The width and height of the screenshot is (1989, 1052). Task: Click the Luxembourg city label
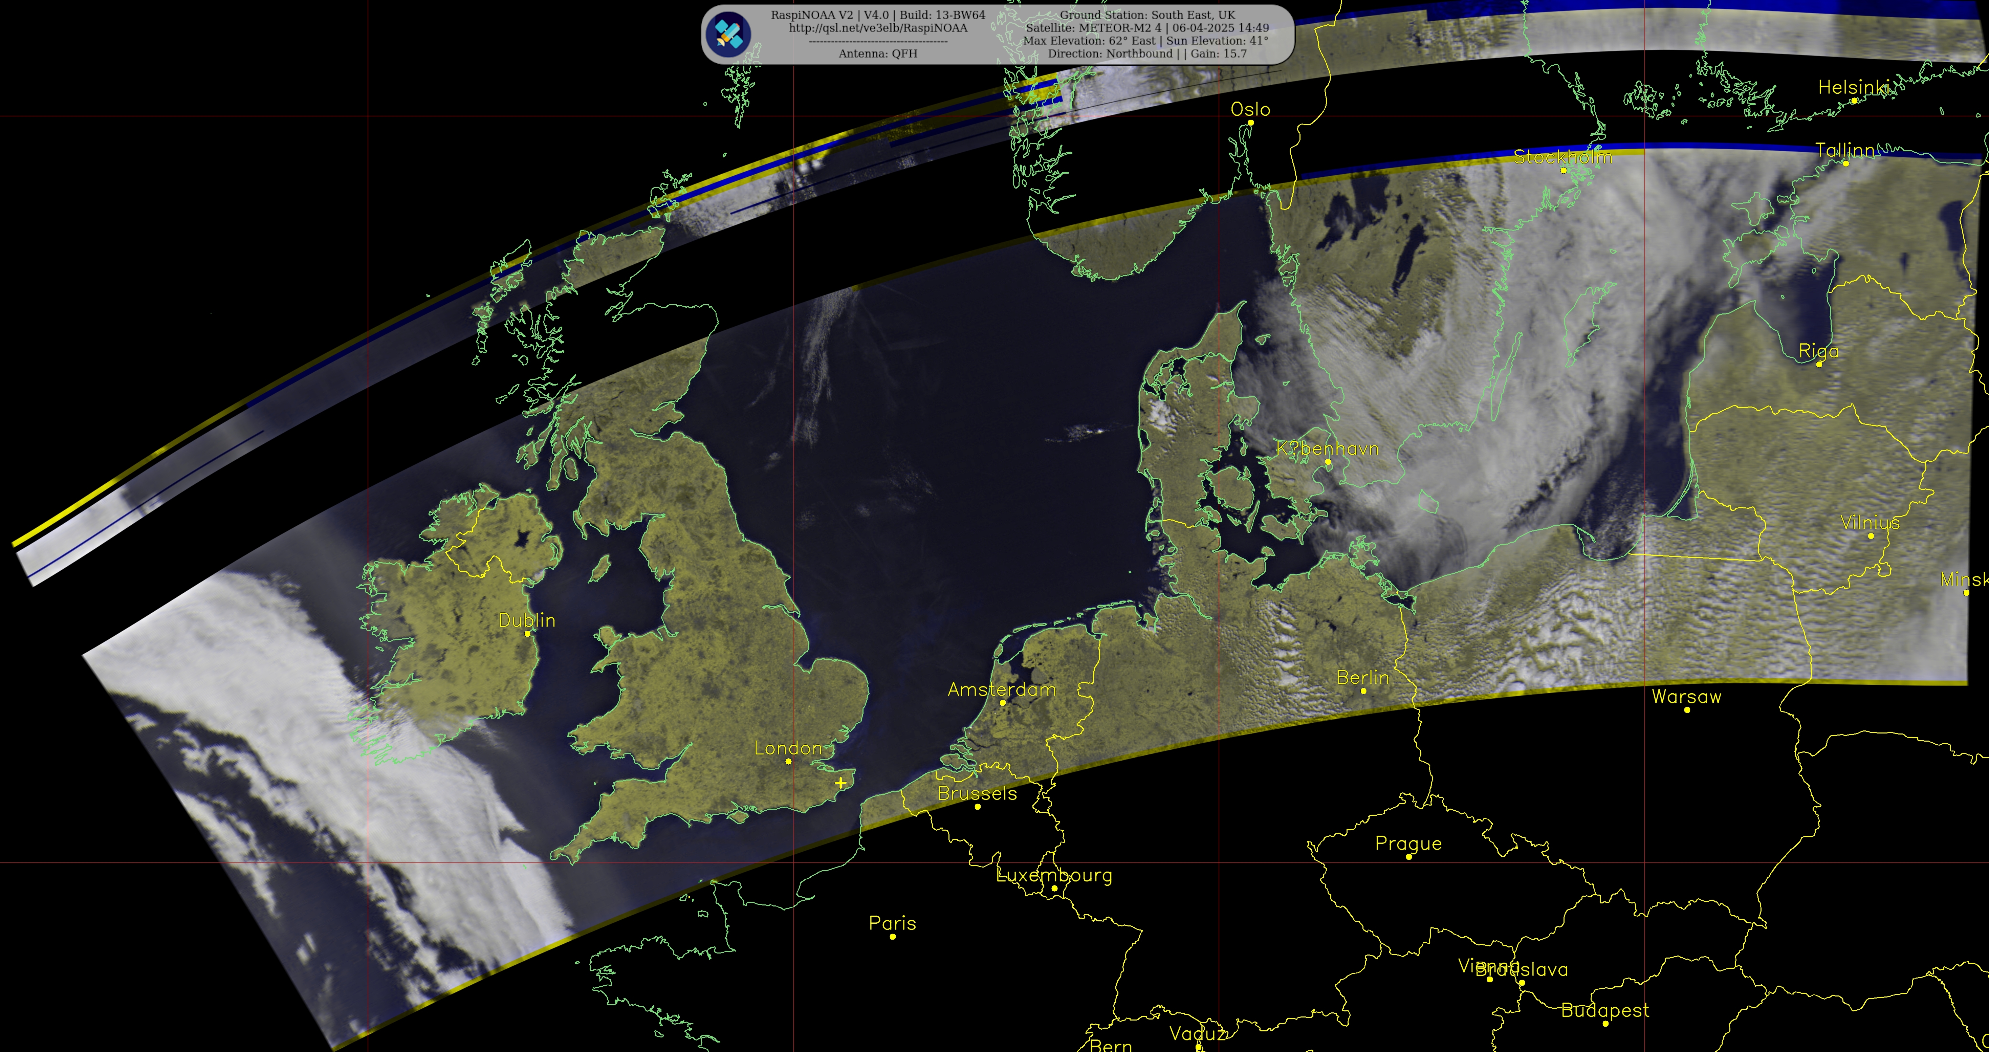pos(1054,876)
